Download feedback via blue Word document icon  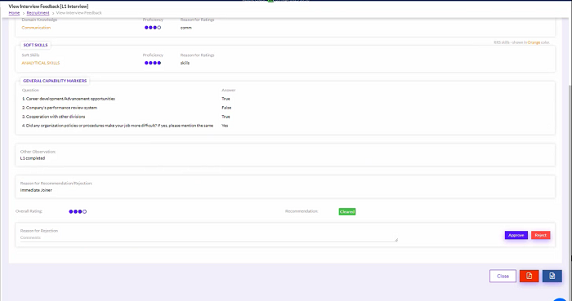pos(552,276)
